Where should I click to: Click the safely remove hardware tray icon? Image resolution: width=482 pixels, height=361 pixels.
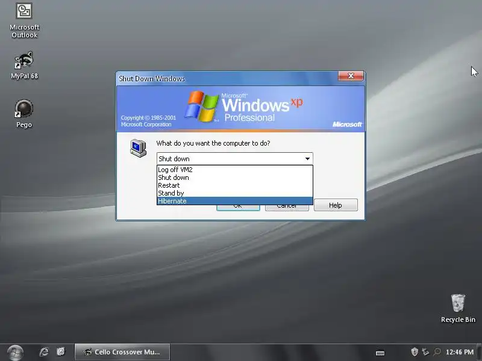pyautogui.click(x=425, y=352)
